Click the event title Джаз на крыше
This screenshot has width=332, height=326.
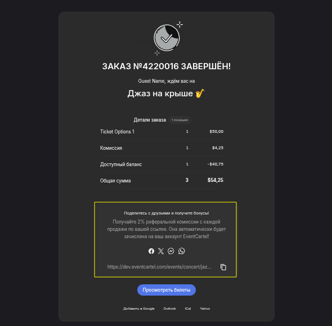(x=160, y=93)
